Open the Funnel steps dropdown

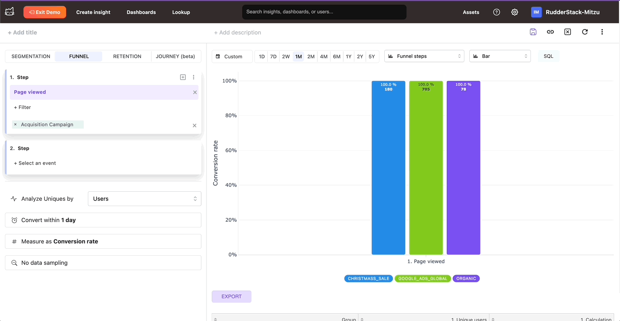[x=424, y=56]
